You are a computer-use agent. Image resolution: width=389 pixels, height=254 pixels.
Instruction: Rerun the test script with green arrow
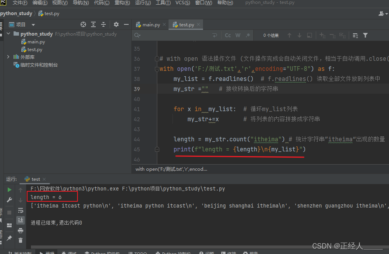click(9, 190)
